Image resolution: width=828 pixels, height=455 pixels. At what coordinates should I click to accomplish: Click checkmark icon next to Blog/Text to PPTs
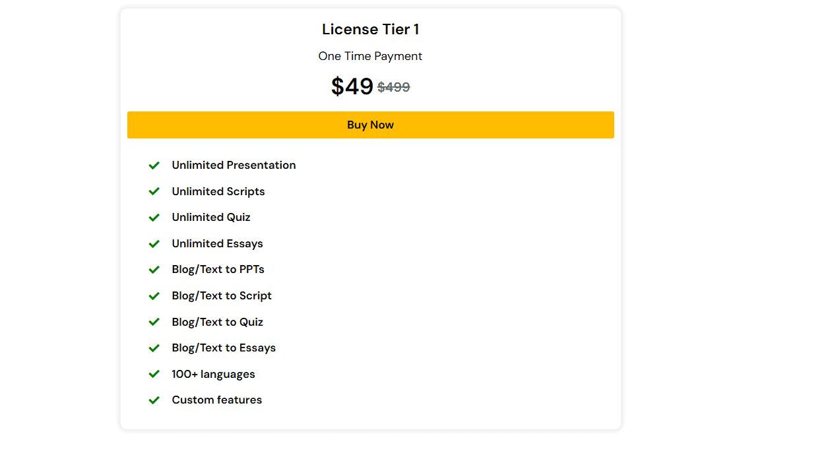coord(154,270)
